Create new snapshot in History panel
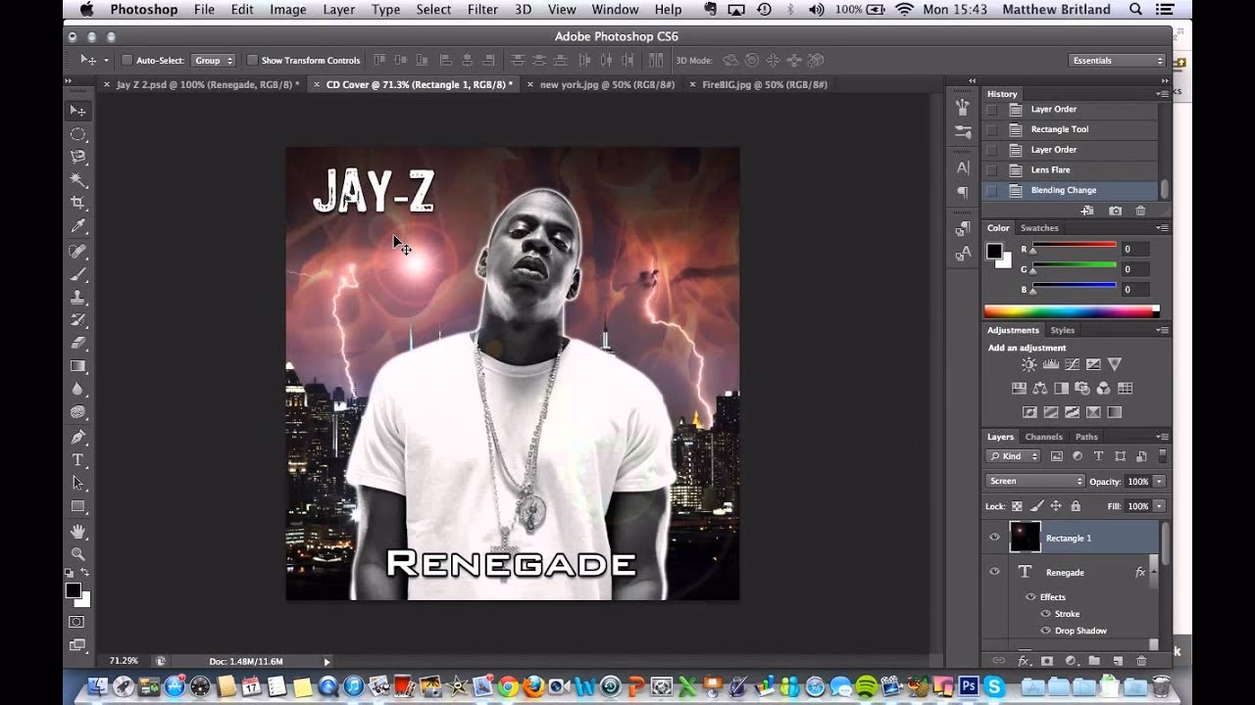Image resolution: width=1255 pixels, height=705 pixels. [x=1115, y=211]
